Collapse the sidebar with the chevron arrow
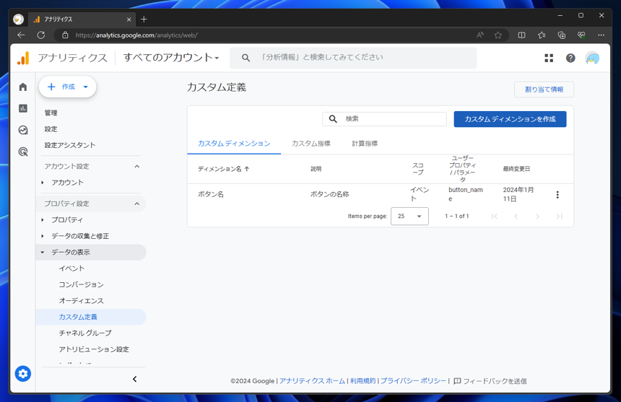This screenshot has width=621, height=402. pos(134,379)
